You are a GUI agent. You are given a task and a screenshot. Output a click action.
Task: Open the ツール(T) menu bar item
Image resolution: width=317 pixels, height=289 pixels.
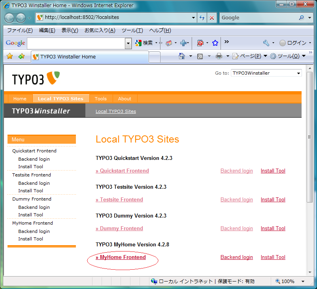(x=132, y=30)
